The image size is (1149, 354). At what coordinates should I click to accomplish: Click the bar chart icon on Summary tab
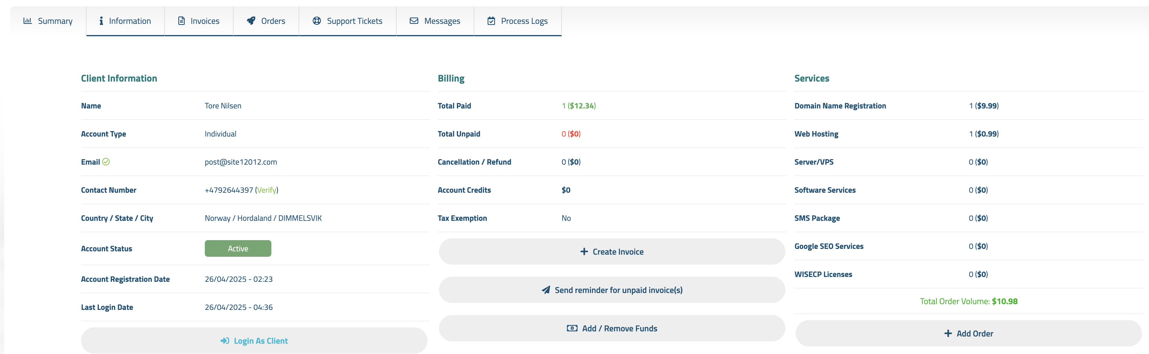28,21
